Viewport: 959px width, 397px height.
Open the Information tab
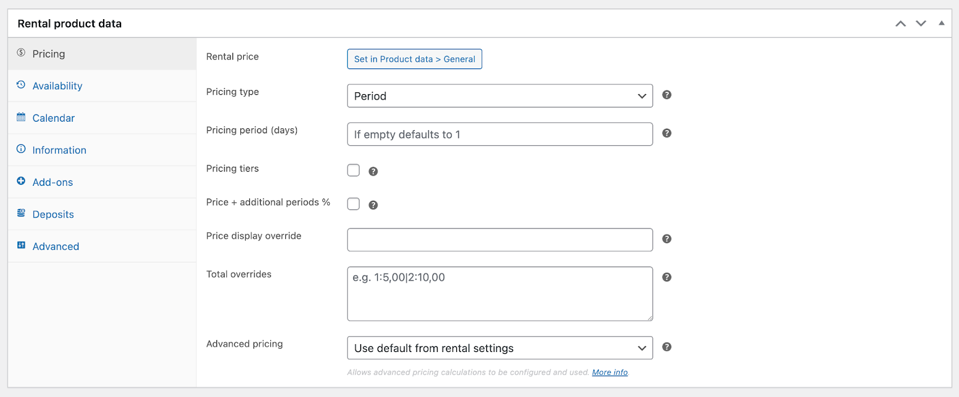(102, 150)
